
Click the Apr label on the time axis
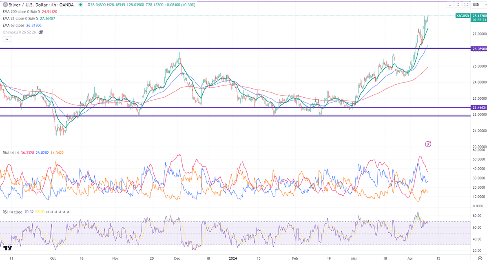(x=410, y=258)
